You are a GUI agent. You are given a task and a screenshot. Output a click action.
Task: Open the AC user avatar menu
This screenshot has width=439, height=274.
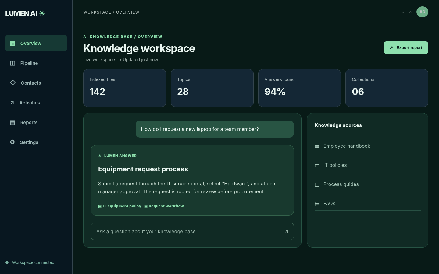(x=422, y=12)
